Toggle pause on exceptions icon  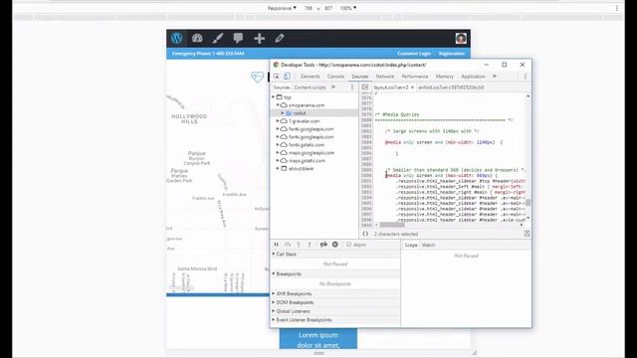pyautogui.click(x=335, y=245)
